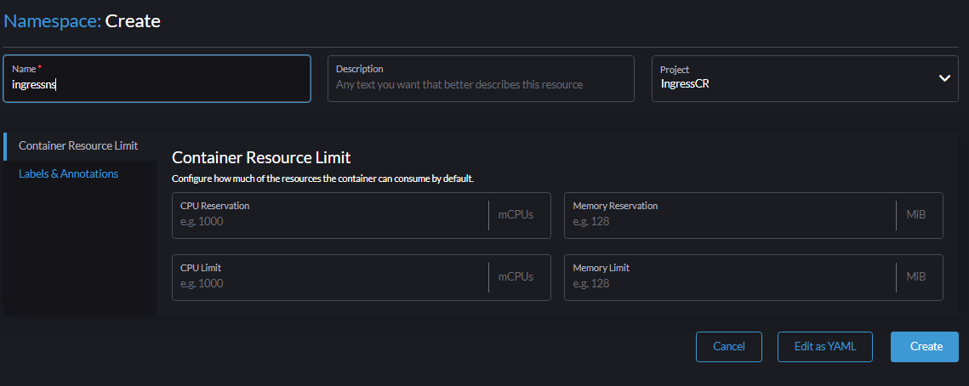Click the Create button
This screenshot has height=386, width=969.
925,347
